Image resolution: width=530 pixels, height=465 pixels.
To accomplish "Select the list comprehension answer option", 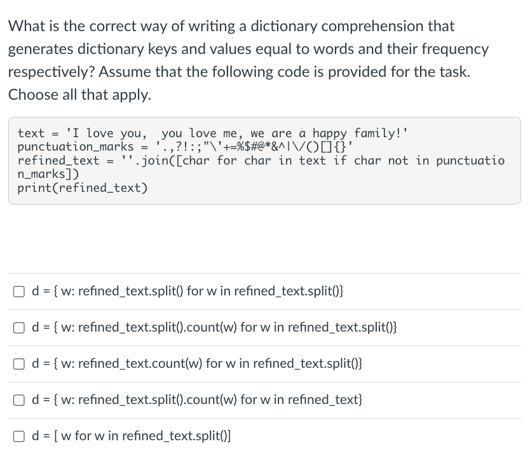I will pos(132,436).
